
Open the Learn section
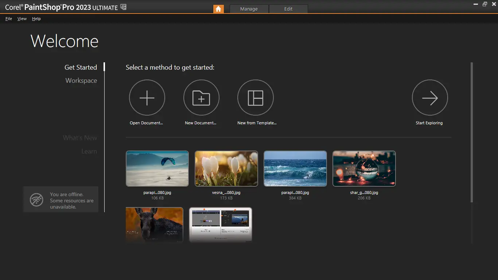click(89, 151)
